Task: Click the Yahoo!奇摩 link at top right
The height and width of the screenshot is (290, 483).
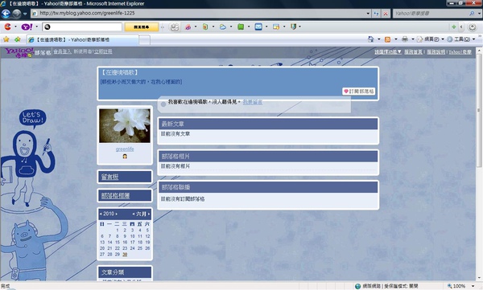Action: coord(460,51)
